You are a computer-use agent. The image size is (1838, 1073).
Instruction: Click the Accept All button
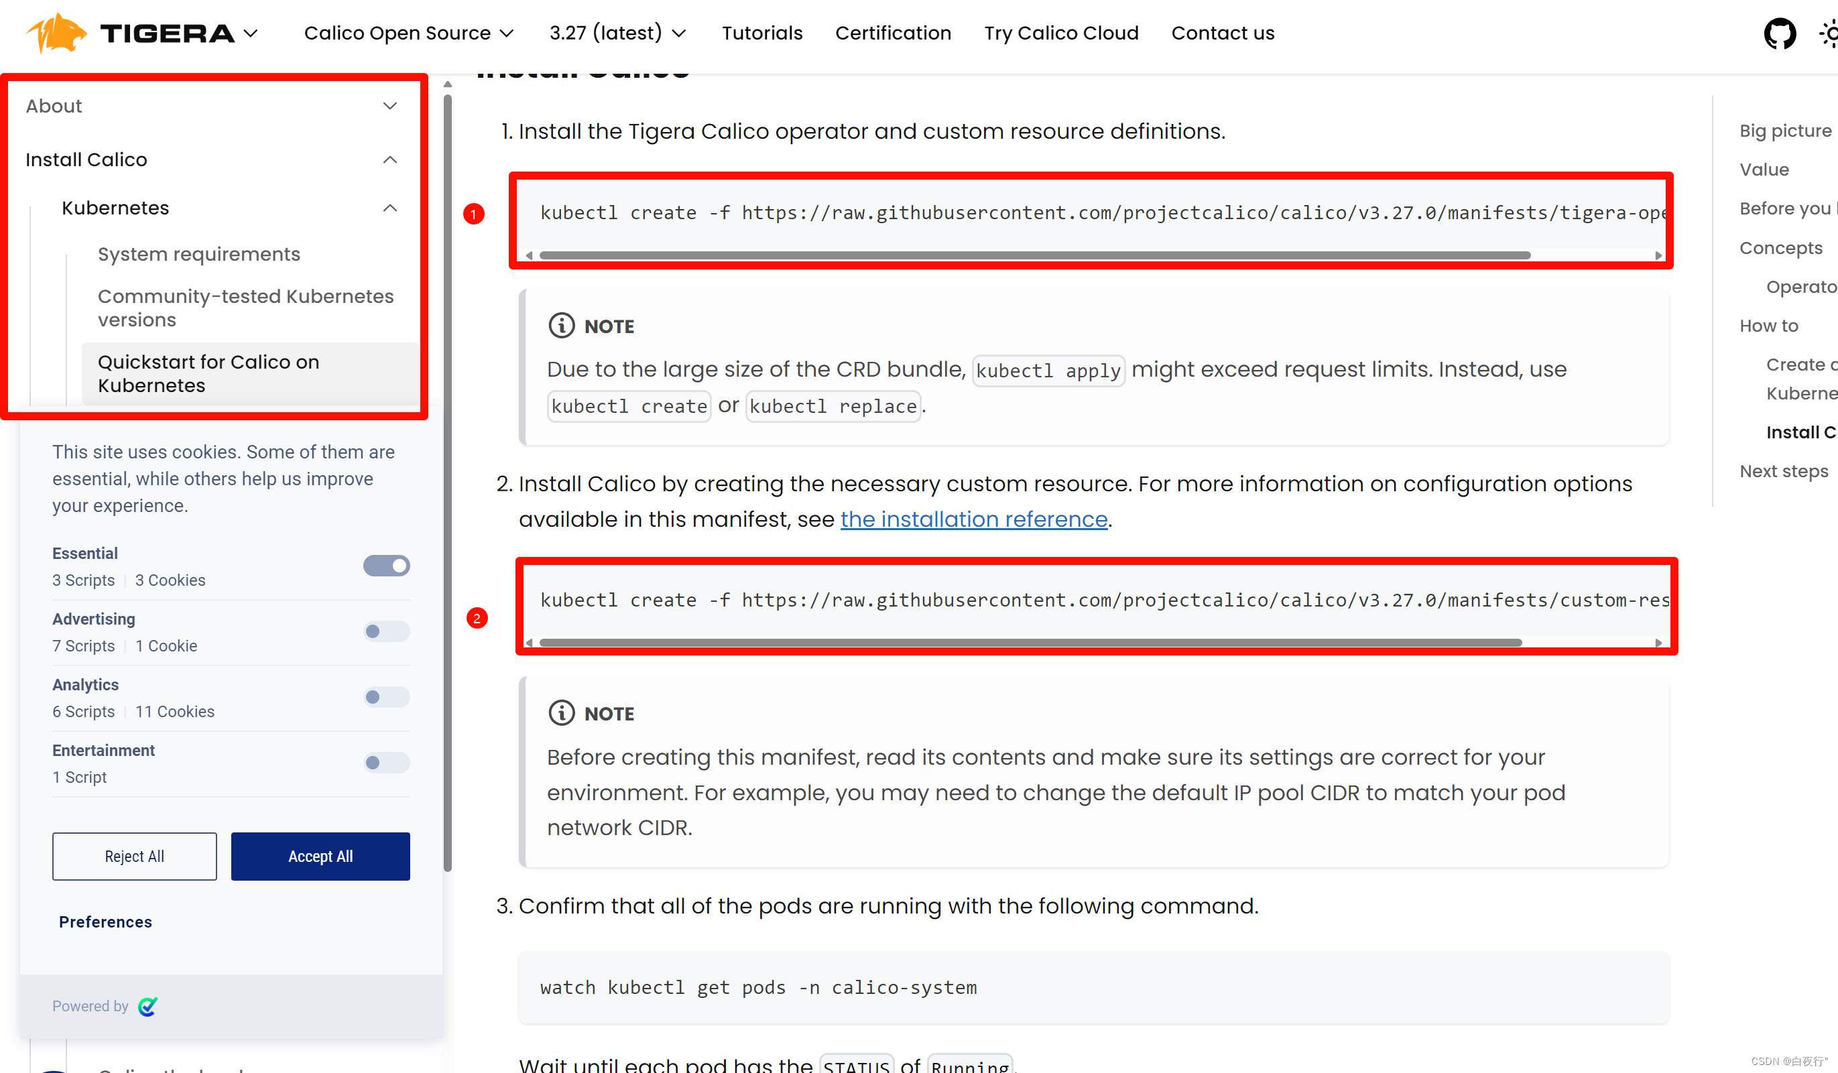tap(320, 856)
